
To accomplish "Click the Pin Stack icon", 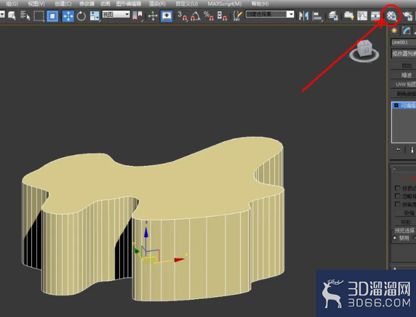I will [x=397, y=150].
